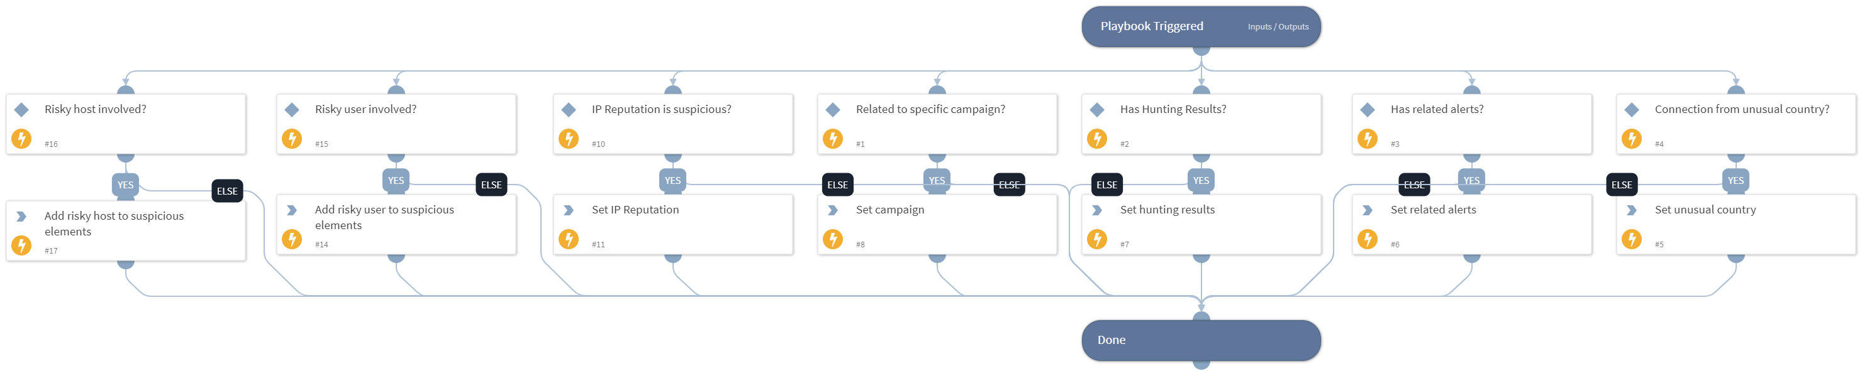The width and height of the screenshot is (1862, 376).
Task: Click diamond icon on IP Reputation is suspicious
Action: (x=569, y=110)
